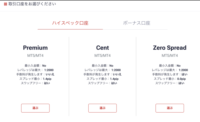Click Zero Spread's スプレッド最小 0.0pip row
200x122 pixels.
click(170, 79)
